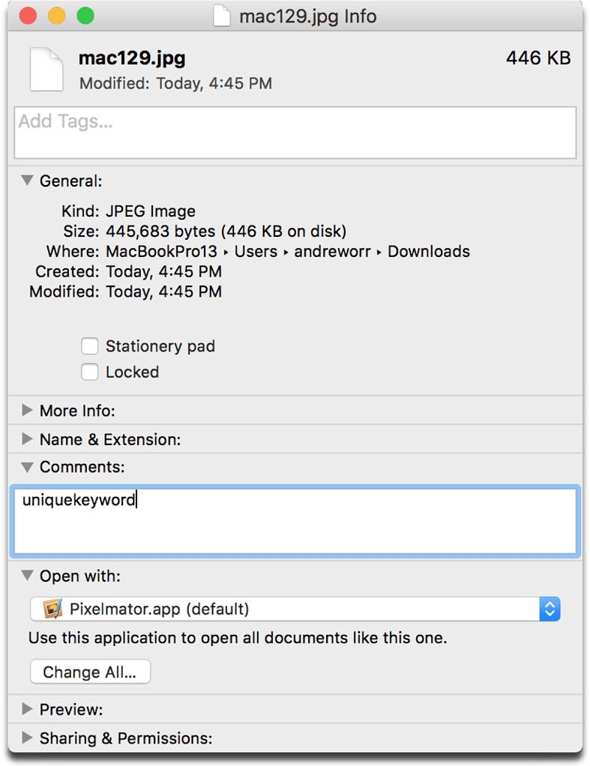The image size is (590, 766).
Task: Click the large mac129.jpg file icon
Action: click(46, 69)
